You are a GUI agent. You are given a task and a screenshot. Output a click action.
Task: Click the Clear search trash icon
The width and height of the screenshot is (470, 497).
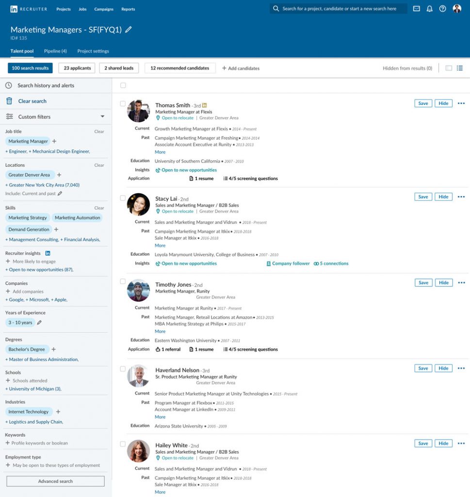point(9,101)
